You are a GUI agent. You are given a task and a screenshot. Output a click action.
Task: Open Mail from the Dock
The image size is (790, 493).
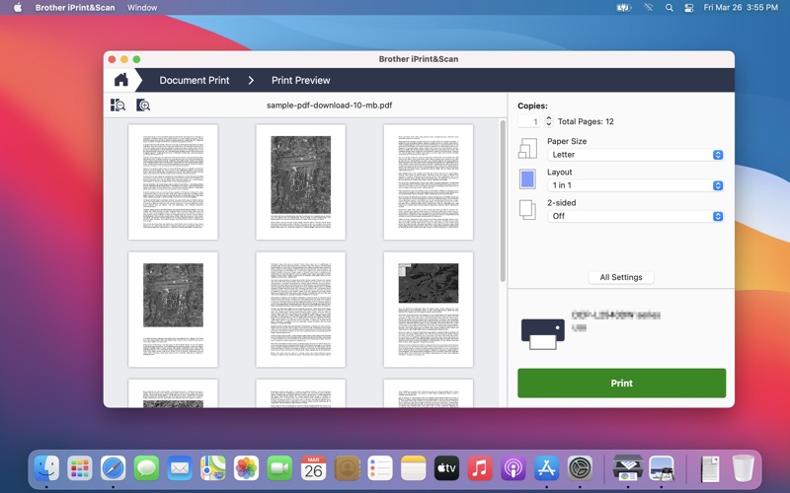point(180,468)
